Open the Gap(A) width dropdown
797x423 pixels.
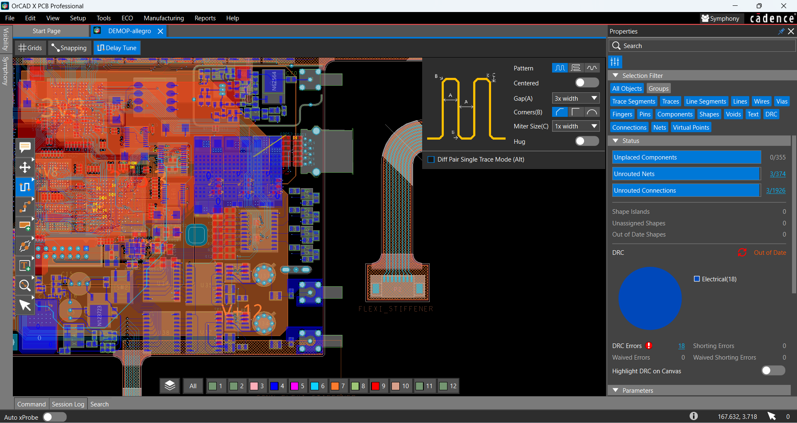[x=575, y=99]
